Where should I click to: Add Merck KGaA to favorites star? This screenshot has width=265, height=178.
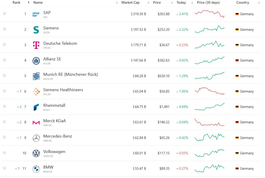(x=4, y=122)
